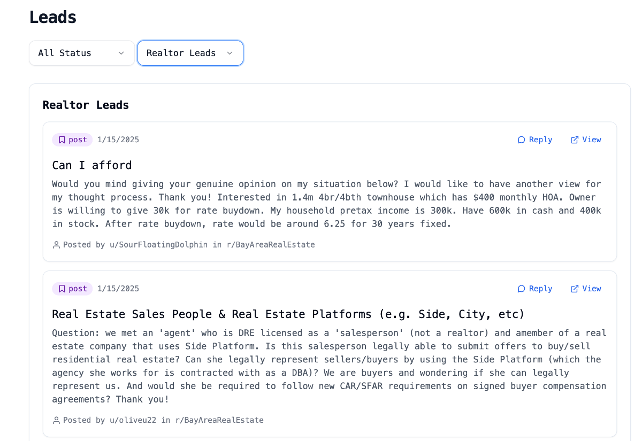Click the external link icon on first lead
The image size is (642, 441).
tap(575, 140)
